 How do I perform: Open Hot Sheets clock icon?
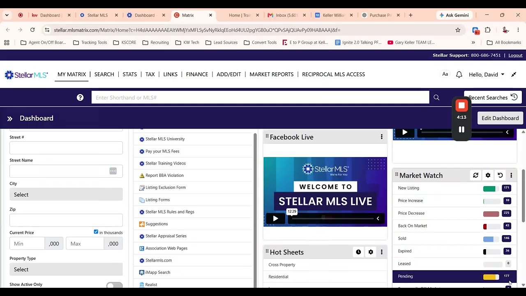(358, 252)
